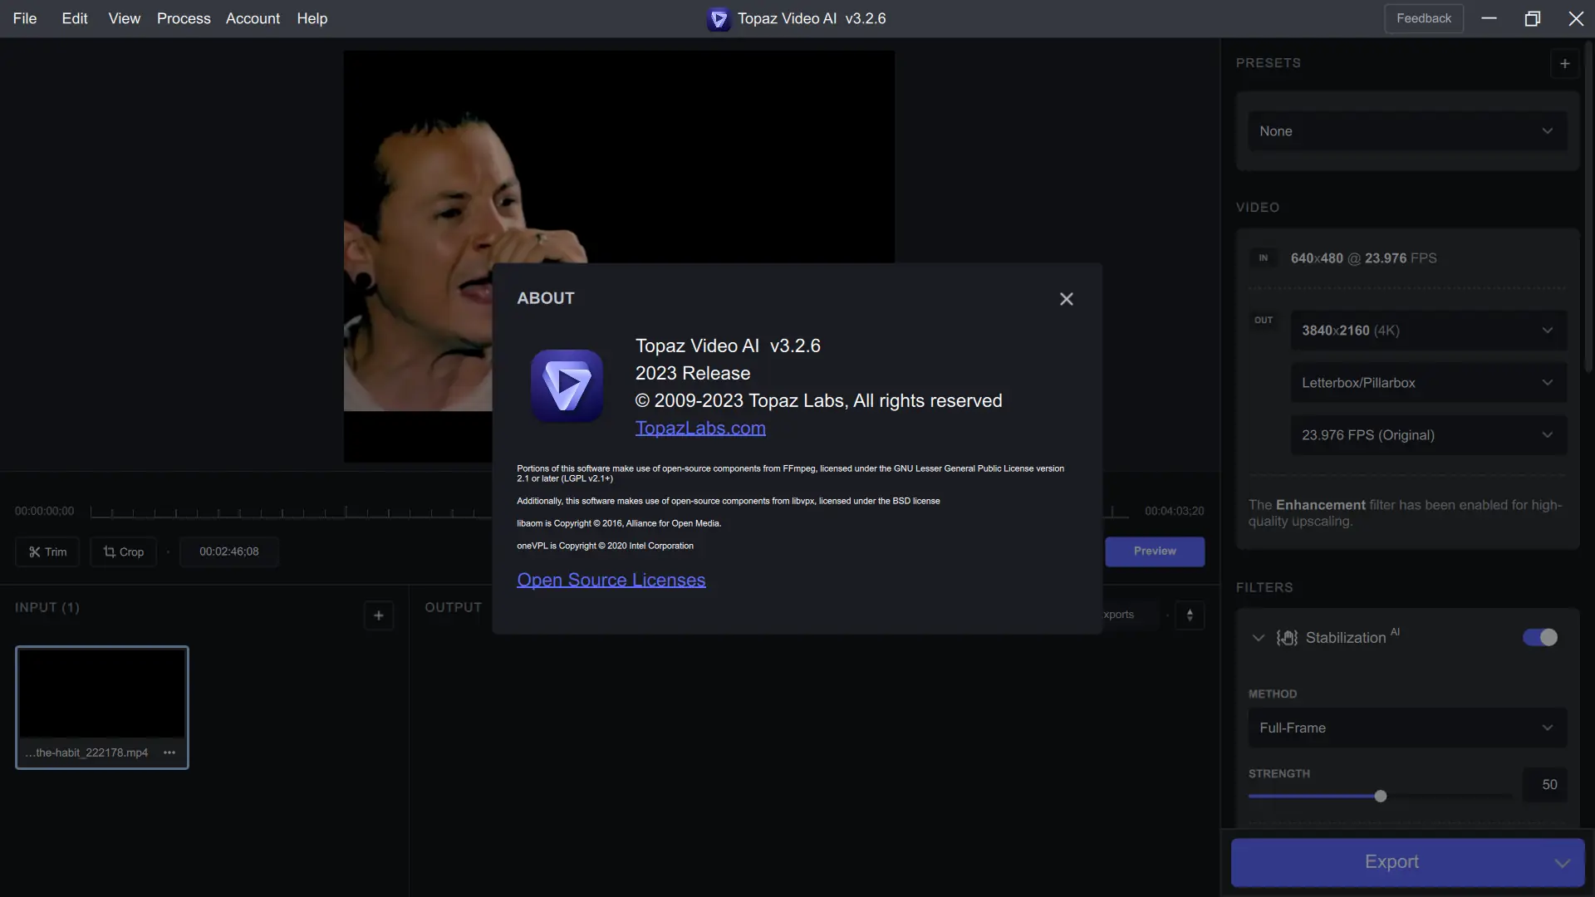The width and height of the screenshot is (1595, 897).
Task: Click the Stabilization strength slider handle
Action: [x=1381, y=797]
